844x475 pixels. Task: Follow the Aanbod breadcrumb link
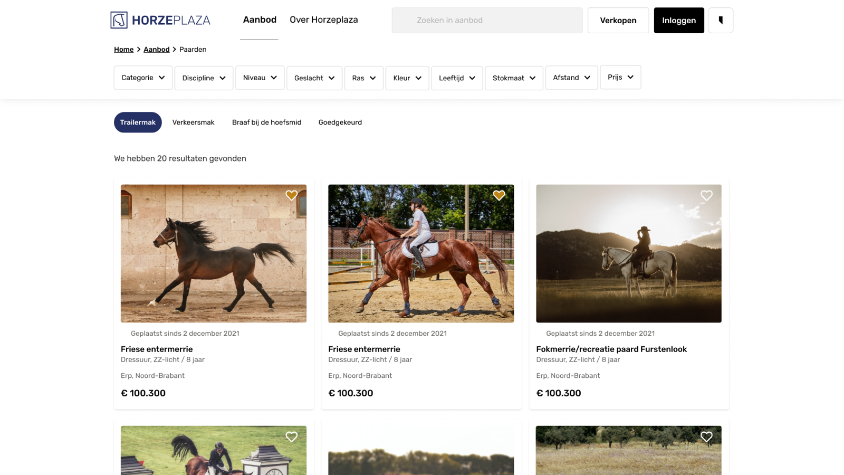157,50
